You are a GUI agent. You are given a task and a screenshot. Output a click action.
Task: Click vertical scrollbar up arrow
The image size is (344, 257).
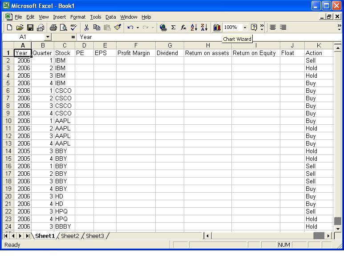point(338,47)
